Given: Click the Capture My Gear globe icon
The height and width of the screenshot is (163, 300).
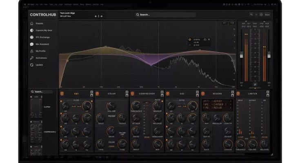Looking at the screenshot, I should coord(32,30).
